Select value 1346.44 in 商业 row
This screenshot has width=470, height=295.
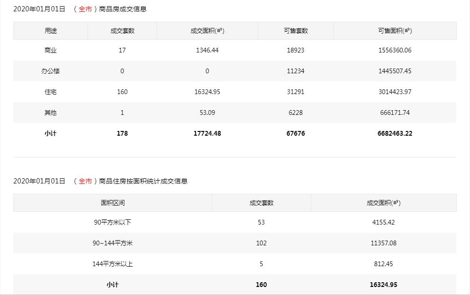[207, 50]
